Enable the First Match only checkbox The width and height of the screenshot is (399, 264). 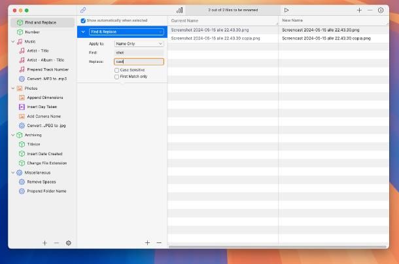tap(117, 77)
